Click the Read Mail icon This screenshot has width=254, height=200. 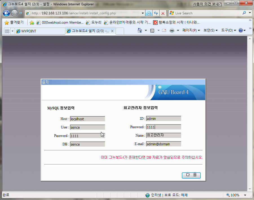click(164, 30)
